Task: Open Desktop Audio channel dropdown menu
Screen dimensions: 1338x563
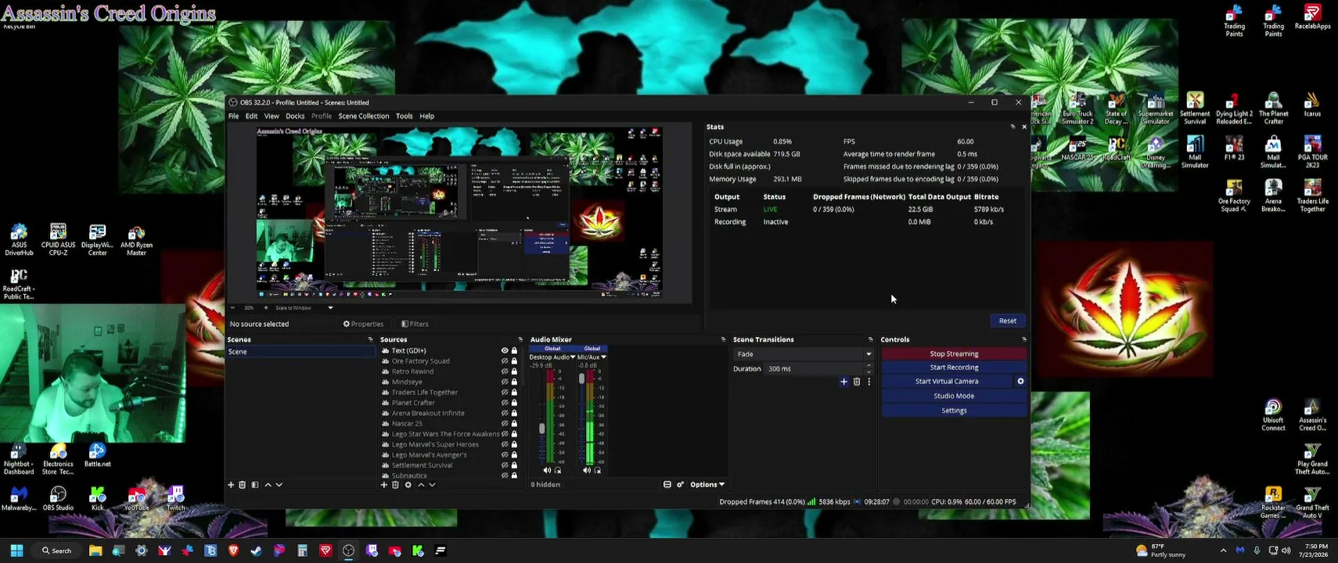Action: coord(573,357)
